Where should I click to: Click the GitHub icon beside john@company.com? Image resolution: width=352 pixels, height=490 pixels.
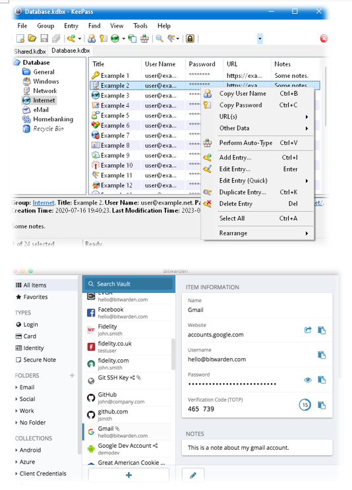click(x=91, y=398)
